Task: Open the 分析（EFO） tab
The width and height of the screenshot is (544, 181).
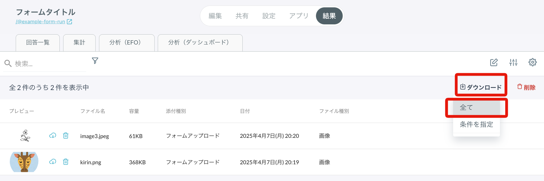Action: pyautogui.click(x=127, y=43)
